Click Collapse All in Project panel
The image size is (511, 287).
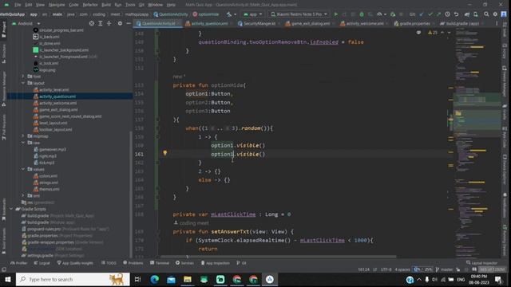pos(109,23)
